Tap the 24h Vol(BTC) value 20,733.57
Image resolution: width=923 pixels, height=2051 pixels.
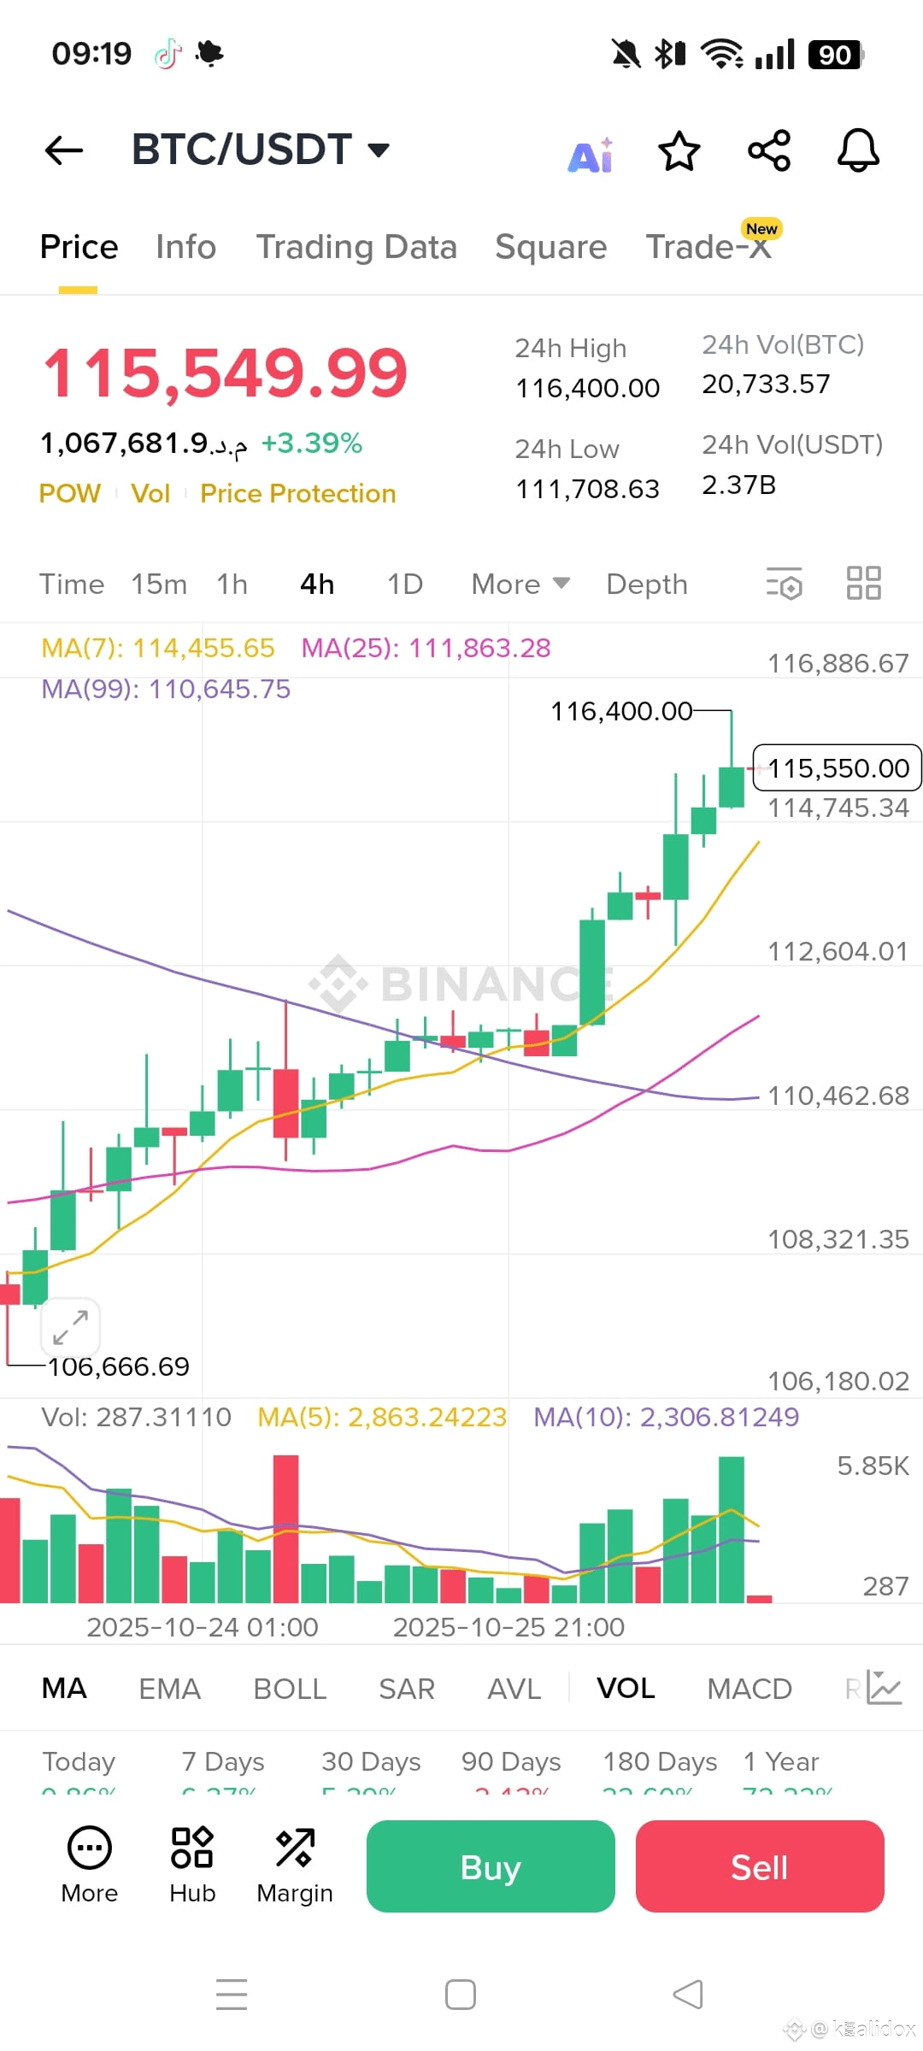point(766,384)
